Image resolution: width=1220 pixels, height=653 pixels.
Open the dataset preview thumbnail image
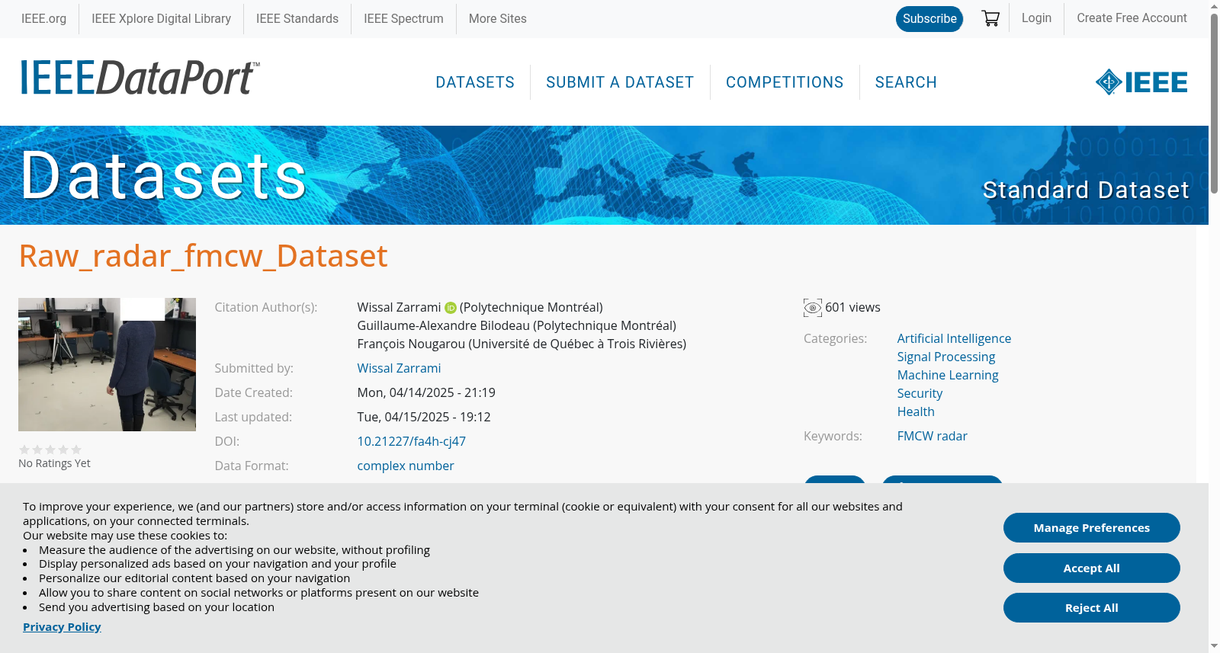click(107, 364)
